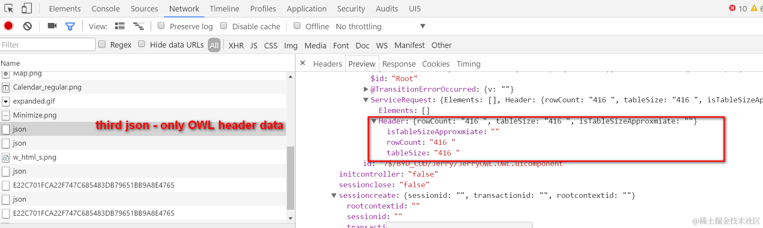Open the Cookies tab
Image resolution: width=763 pixels, height=228 pixels.
(x=436, y=64)
